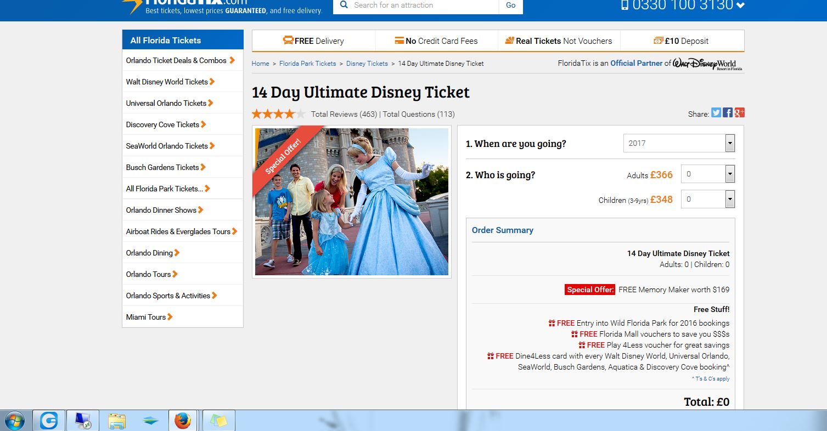This screenshot has height=431, width=827.
Task: Click the gift icon beside FREE Entry into Wild Florida
Action: tap(552, 323)
